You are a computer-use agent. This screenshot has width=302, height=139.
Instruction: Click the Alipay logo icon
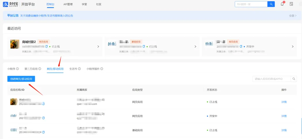pos(6,4)
